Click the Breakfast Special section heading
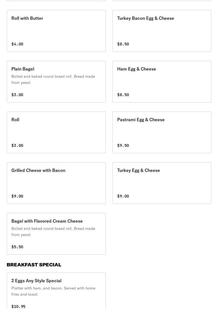Screen dimensions: 218x309 tap(34, 265)
